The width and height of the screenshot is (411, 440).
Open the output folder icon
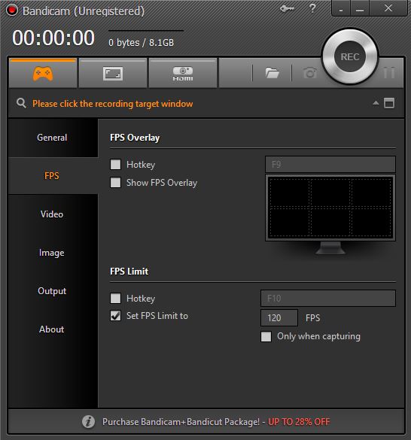tap(272, 73)
